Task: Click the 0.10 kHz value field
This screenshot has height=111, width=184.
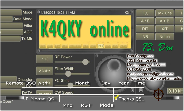Action: click(175, 91)
